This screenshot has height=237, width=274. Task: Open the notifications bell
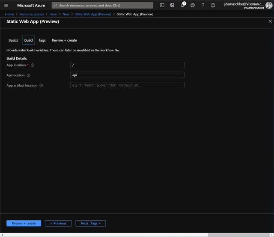[182, 6]
